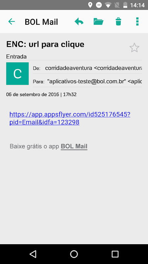Tap the green C sender avatar
This screenshot has width=148, height=264.
tap(17, 74)
